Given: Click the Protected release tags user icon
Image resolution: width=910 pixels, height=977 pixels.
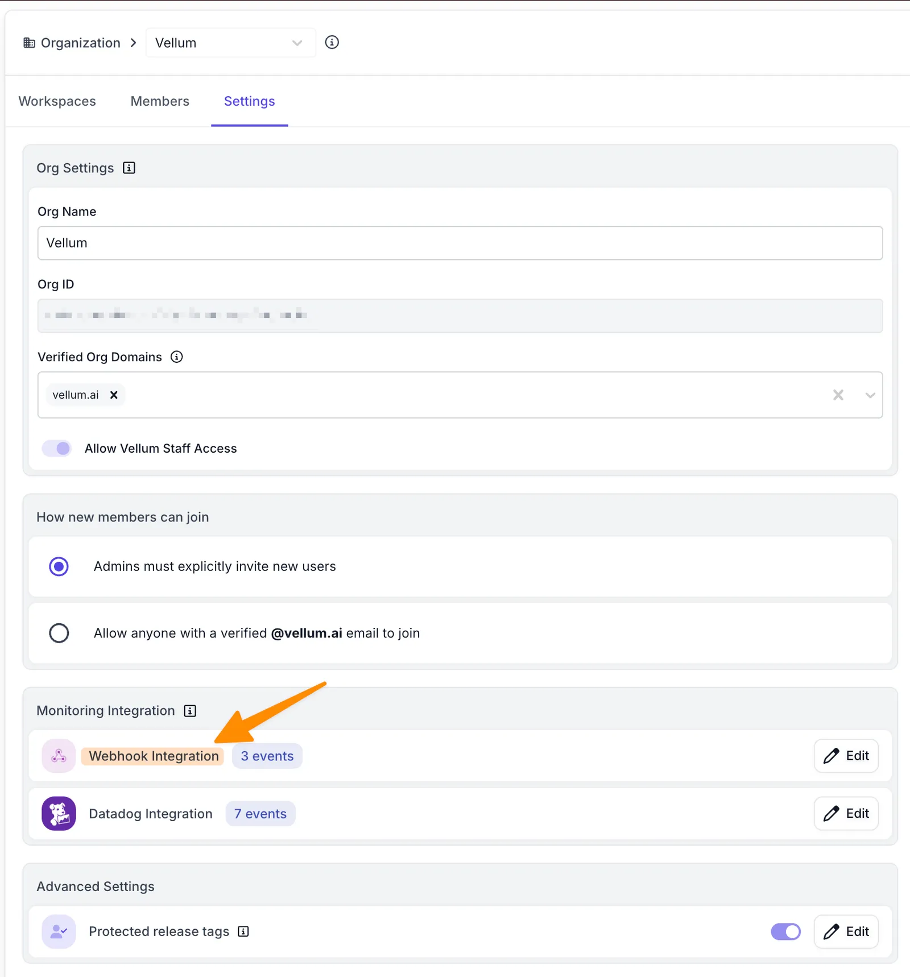Looking at the screenshot, I should [59, 932].
